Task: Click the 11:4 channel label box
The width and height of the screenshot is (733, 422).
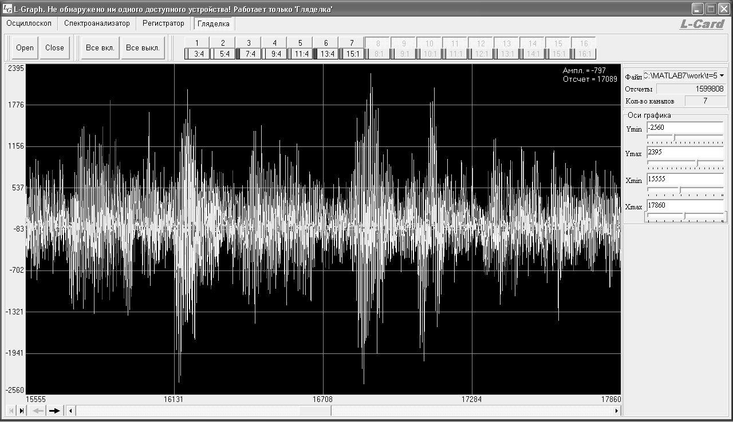Action: click(x=301, y=54)
